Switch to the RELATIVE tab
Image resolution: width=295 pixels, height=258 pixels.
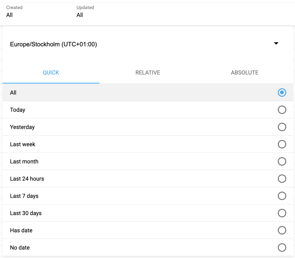[147, 72]
